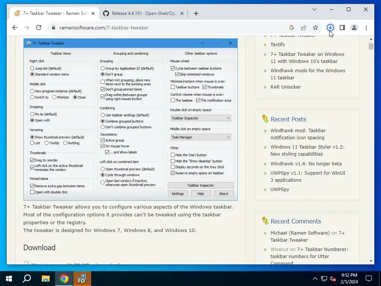This screenshot has height=286, width=381.
Task: Show hidden system tray icons
Action: click(x=315, y=279)
